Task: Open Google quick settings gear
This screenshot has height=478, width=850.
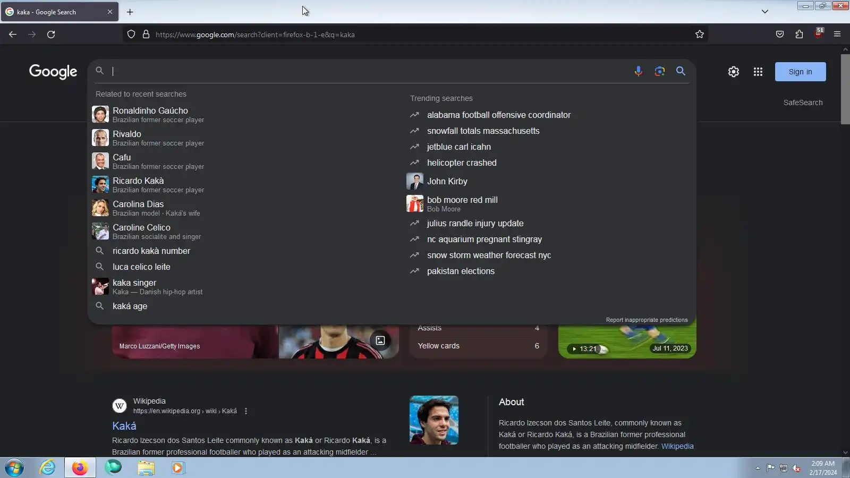Action: (734, 72)
